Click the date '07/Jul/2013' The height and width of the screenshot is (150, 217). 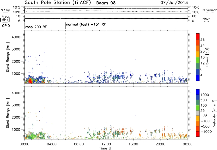click(x=174, y=3)
